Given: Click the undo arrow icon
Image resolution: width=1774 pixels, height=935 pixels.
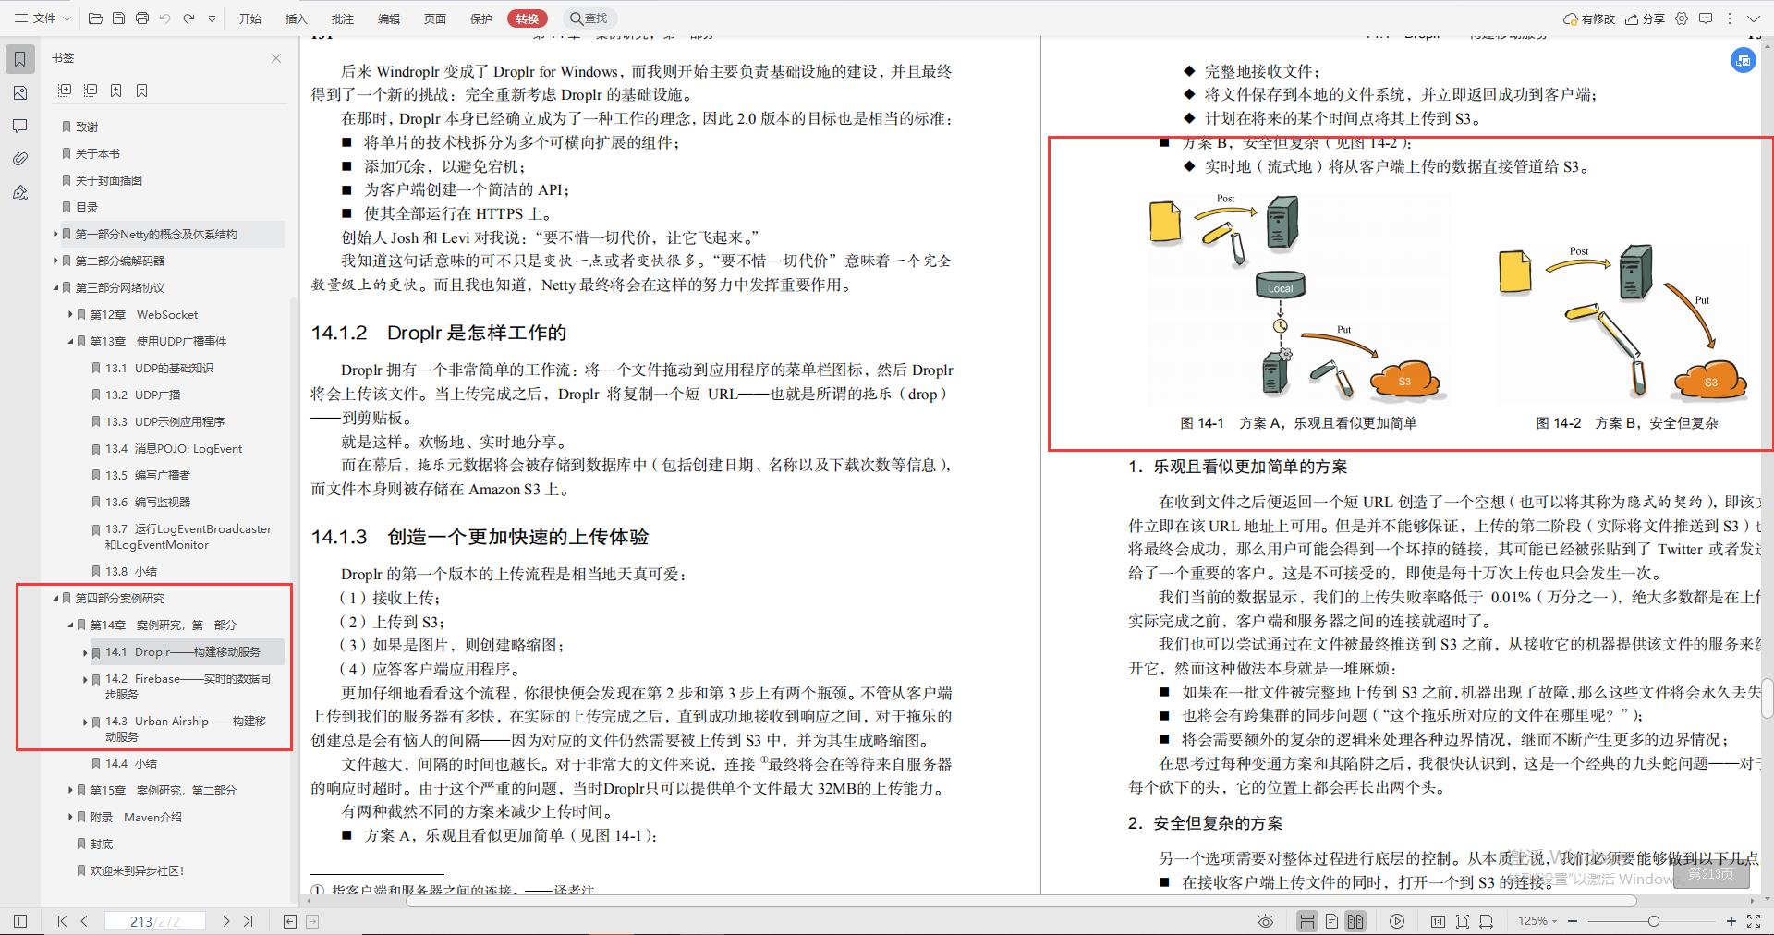Looking at the screenshot, I should coord(164,18).
